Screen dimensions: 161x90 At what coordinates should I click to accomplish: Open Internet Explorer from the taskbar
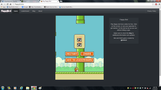[21, 88]
